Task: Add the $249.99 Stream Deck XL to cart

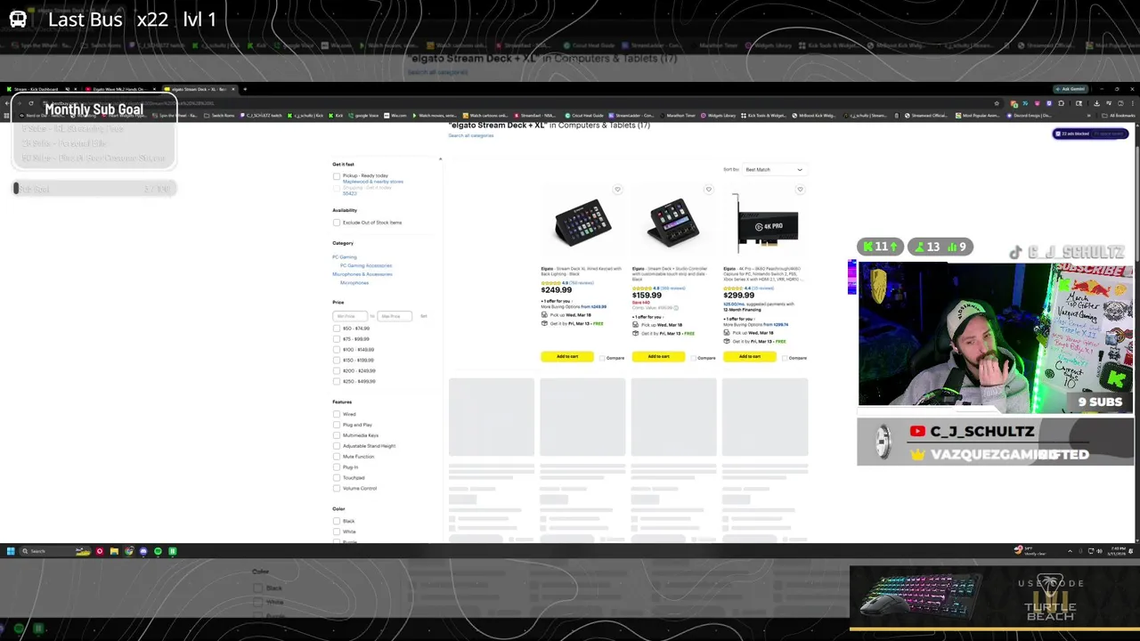Action: click(567, 357)
